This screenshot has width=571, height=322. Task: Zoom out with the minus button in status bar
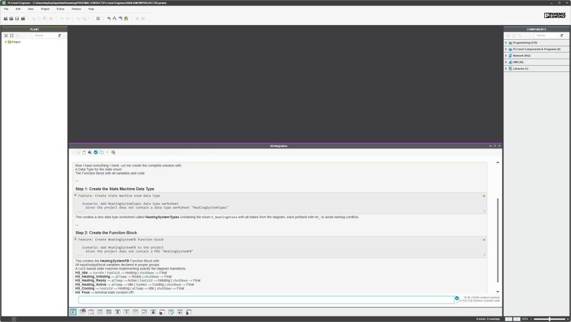(531, 319)
